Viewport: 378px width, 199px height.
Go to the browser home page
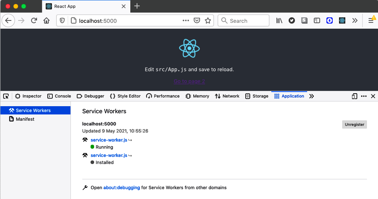click(46, 21)
